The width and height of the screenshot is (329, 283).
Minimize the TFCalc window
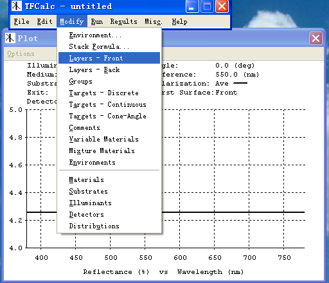pos(192,6)
